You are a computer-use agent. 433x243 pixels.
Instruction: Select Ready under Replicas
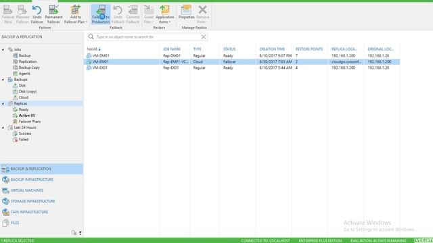pos(24,109)
